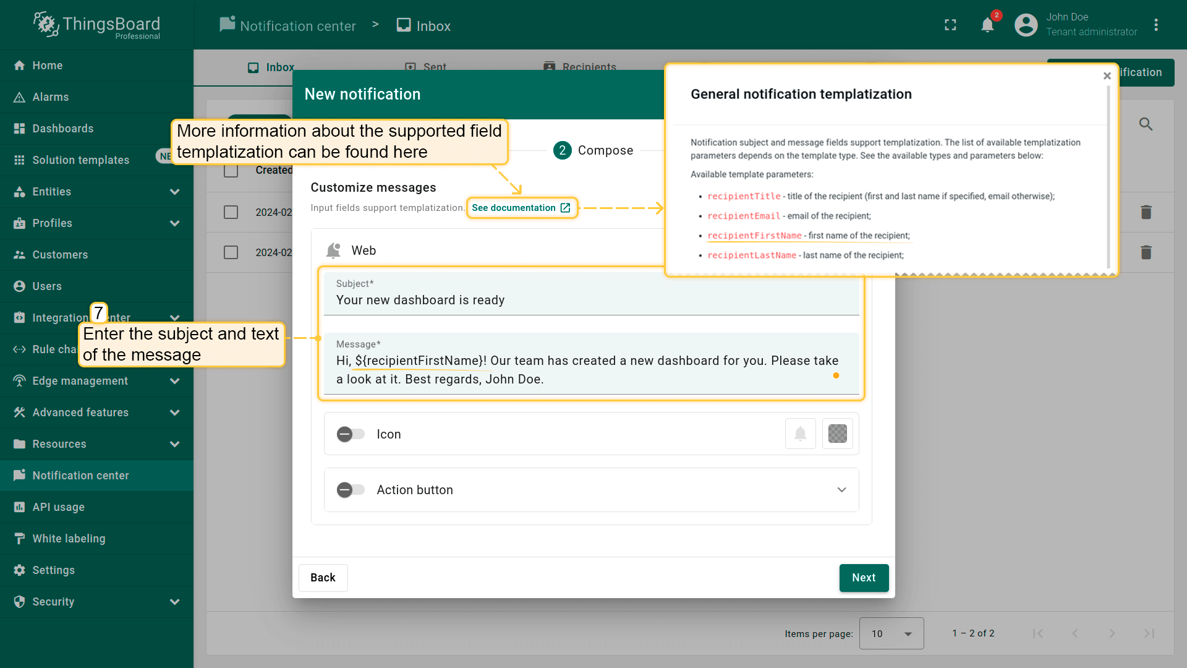1187x668 pixels.
Task: Enable the Icon toggle
Action: [351, 434]
